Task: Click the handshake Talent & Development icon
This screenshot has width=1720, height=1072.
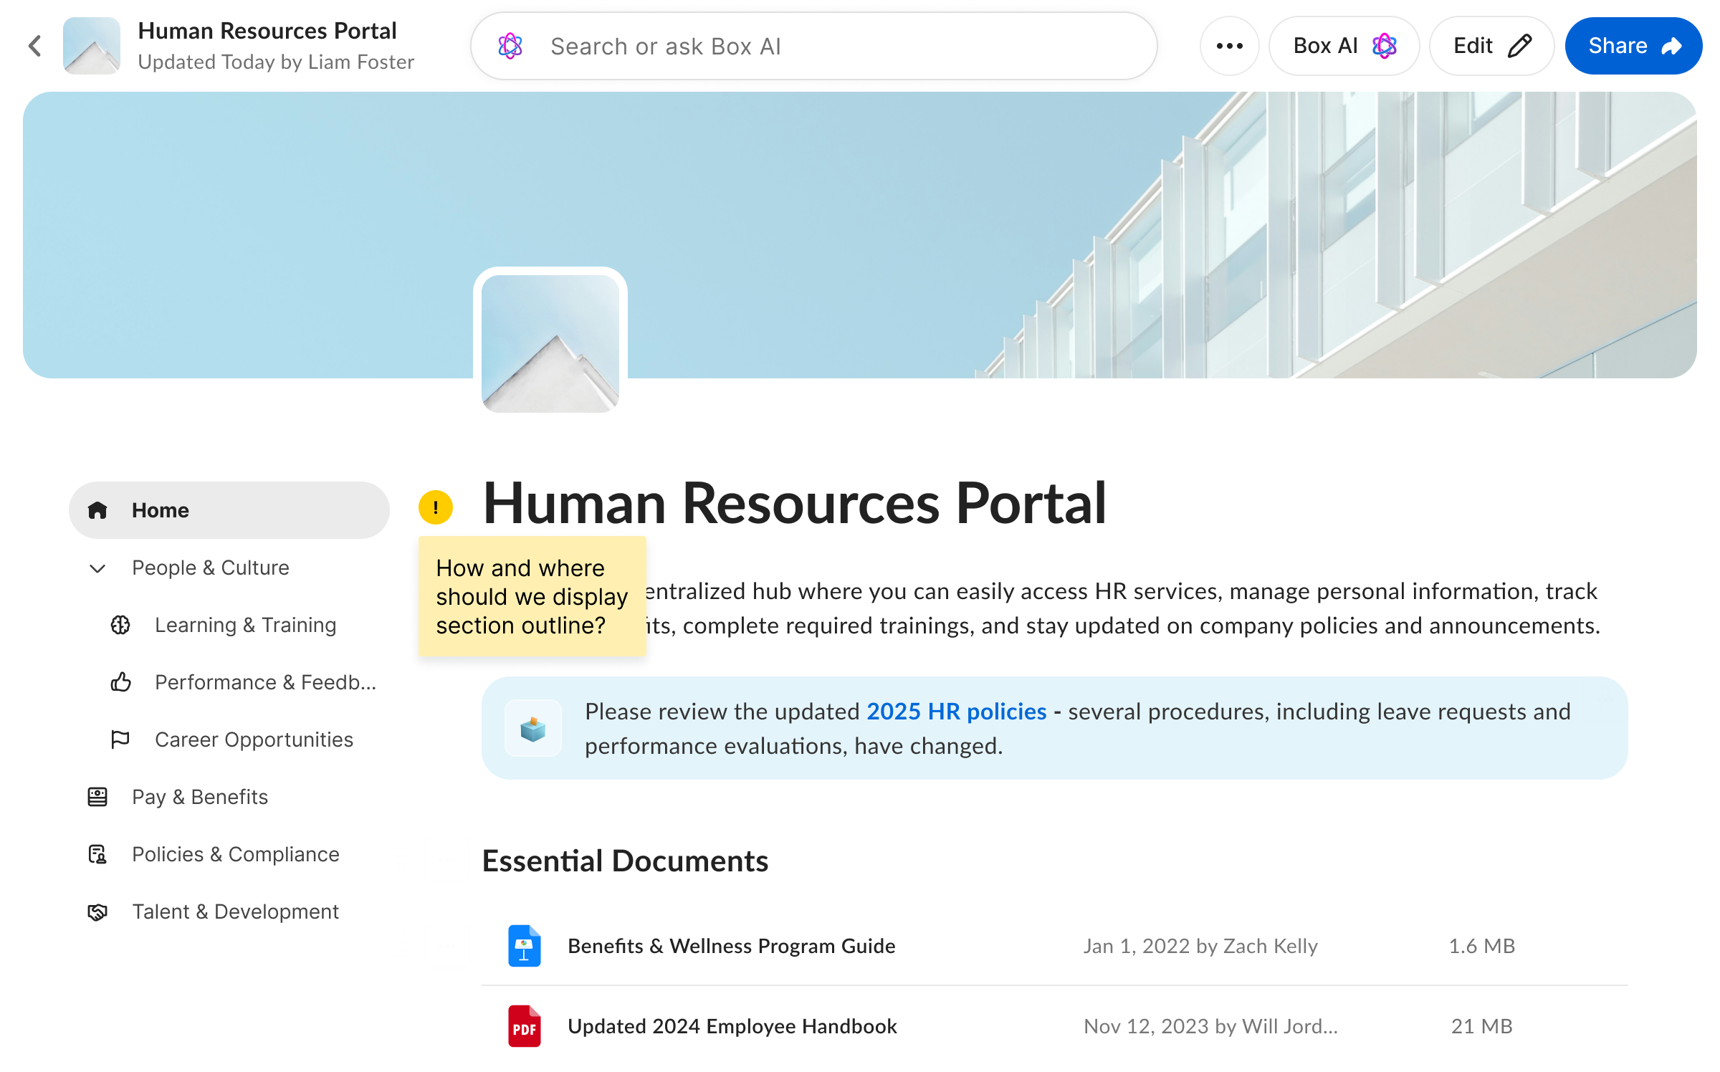Action: pos(97,911)
